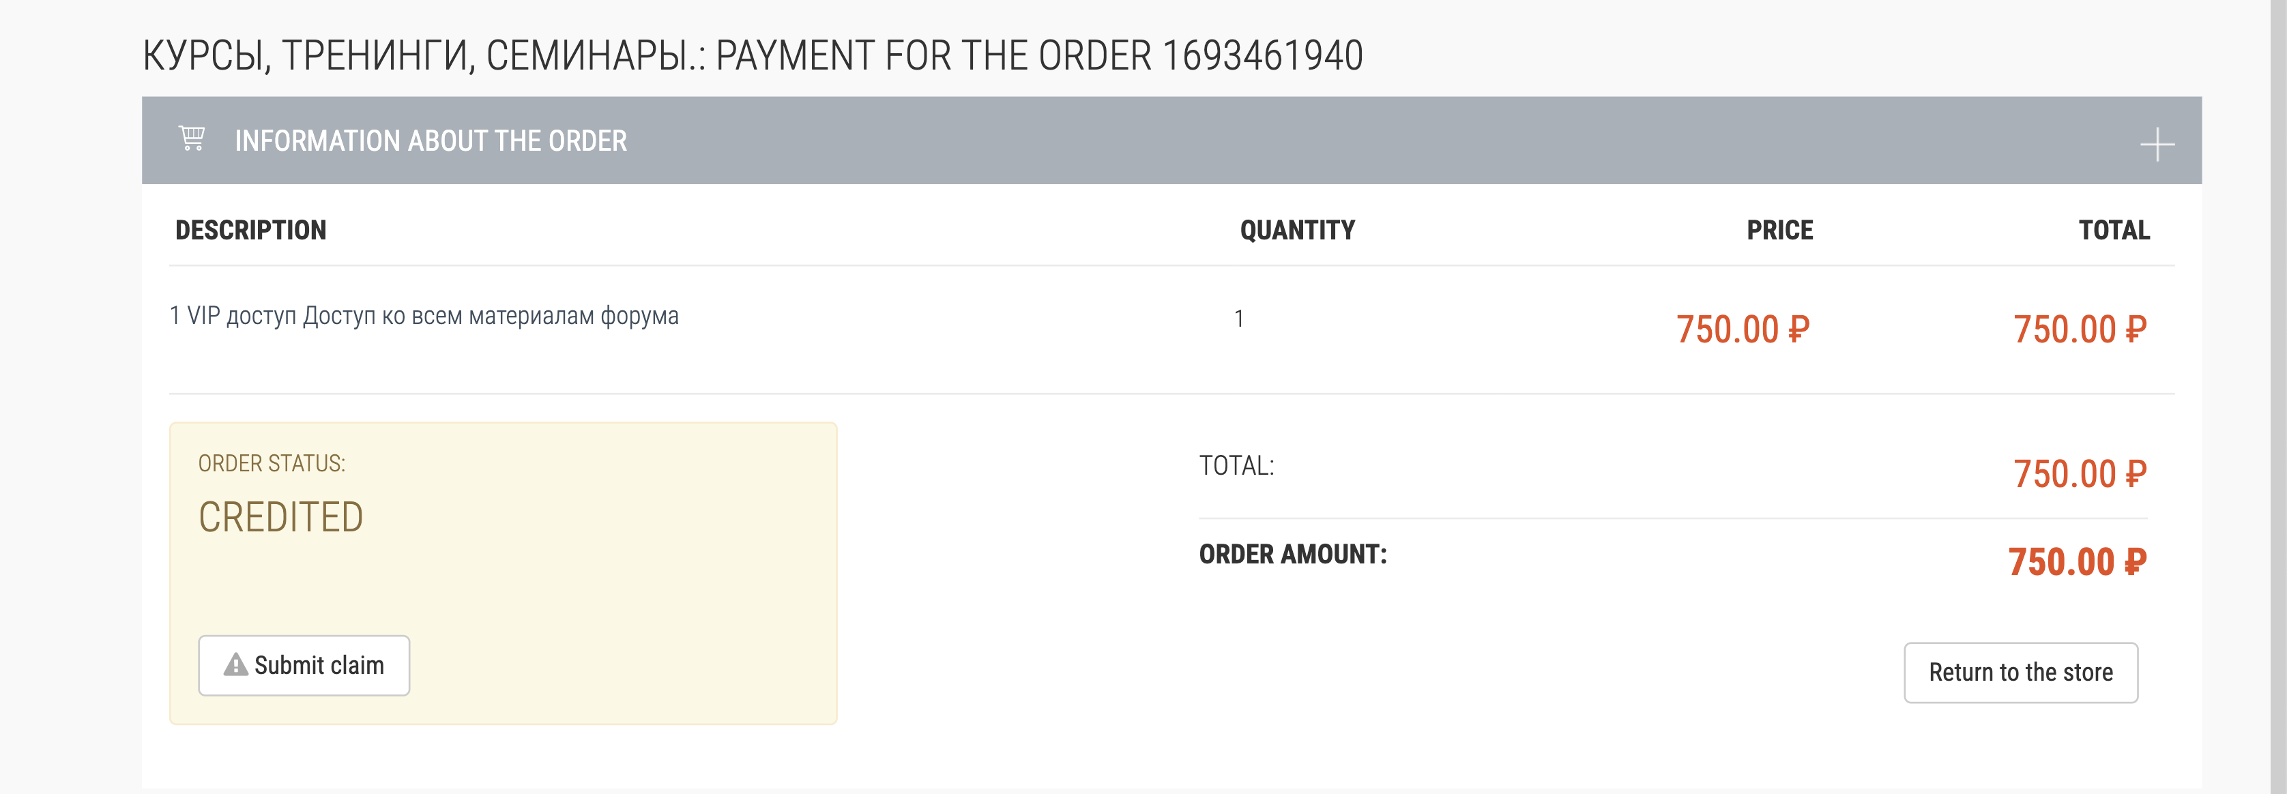This screenshot has height=794, width=2287.
Task: Click the page title with order number 1693461940
Action: tap(753, 56)
